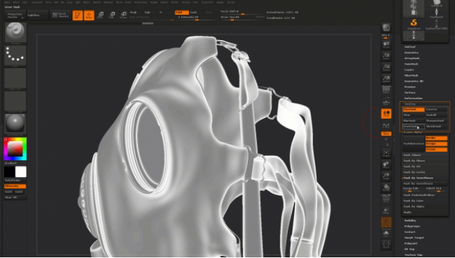Open the Material menu
This screenshot has height=258, width=455.
pyautogui.click(x=108, y=2)
